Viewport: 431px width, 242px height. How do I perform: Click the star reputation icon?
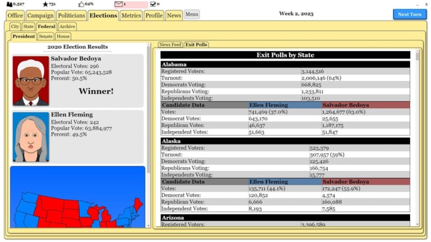(45, 4)
